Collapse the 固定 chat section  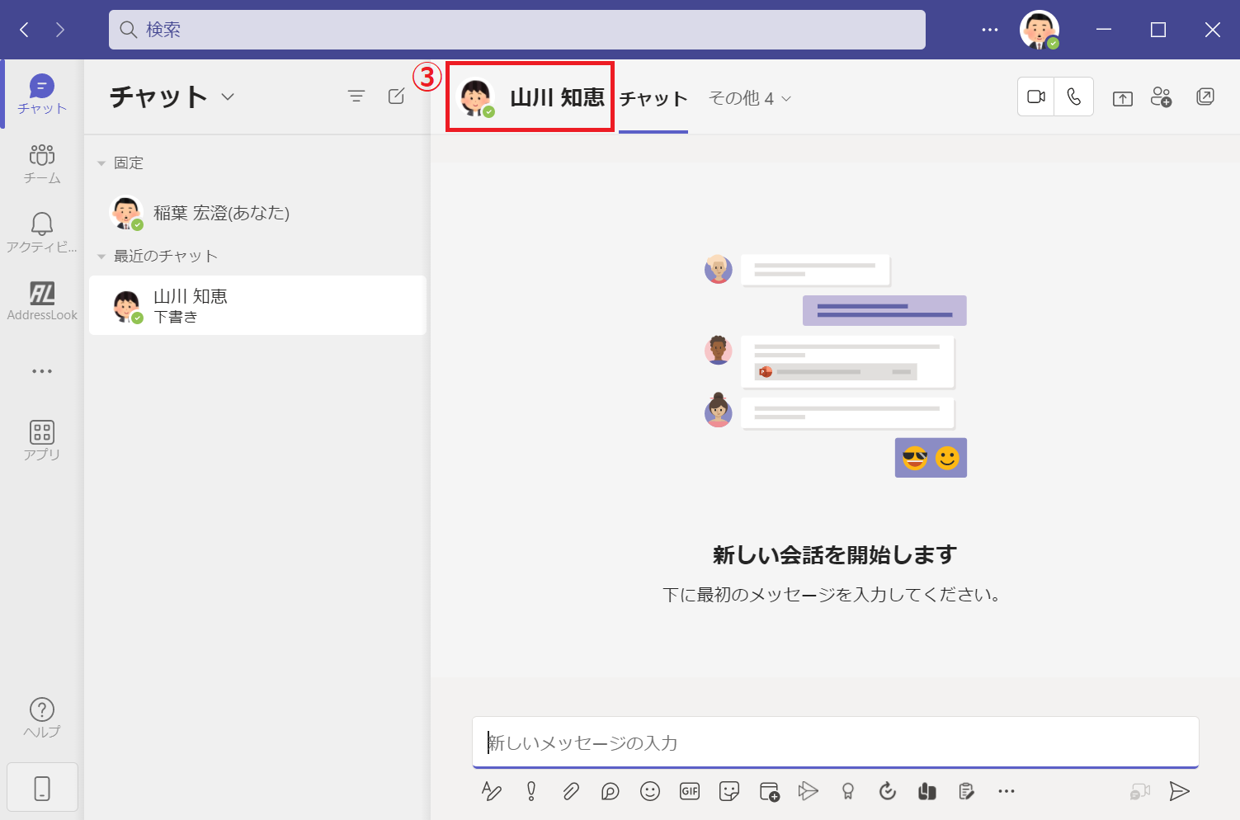pyautogui.click(x=101, y=163)
